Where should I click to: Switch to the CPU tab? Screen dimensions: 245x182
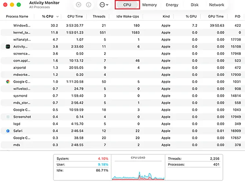tap(127, 5)
